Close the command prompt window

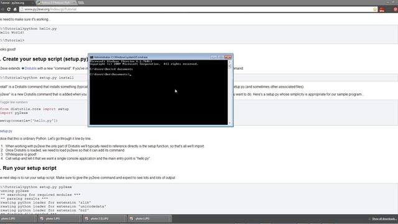228,57
